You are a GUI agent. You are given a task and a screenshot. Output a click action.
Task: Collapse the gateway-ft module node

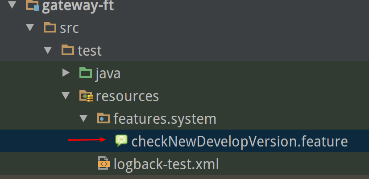coord(12,6)
